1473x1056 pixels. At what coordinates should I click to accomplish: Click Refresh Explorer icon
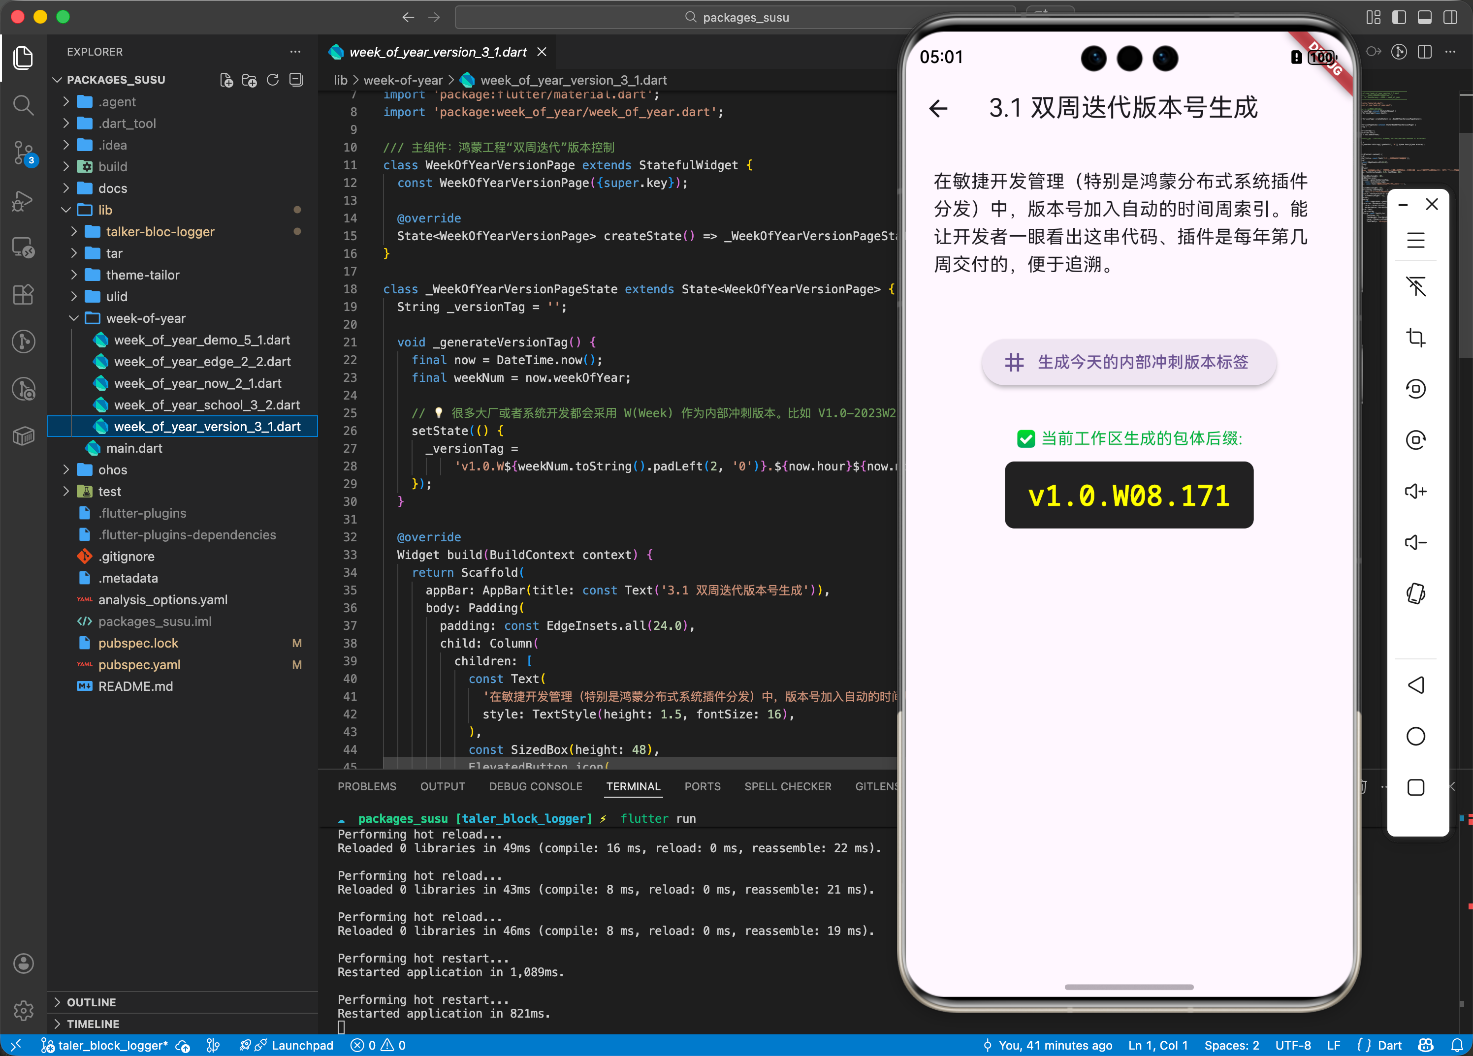pos(273,80)
